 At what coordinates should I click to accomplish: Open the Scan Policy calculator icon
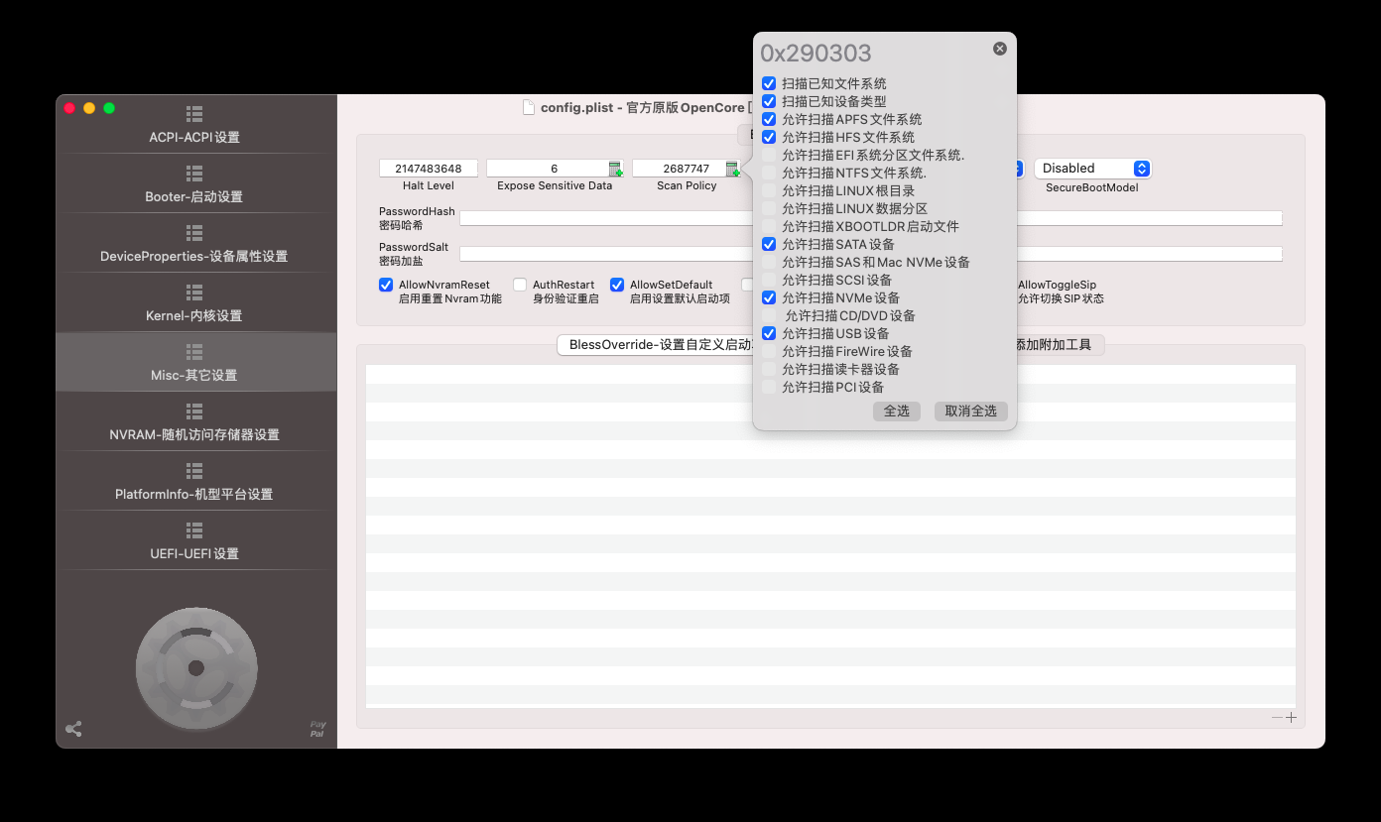[x=734, y=169]
